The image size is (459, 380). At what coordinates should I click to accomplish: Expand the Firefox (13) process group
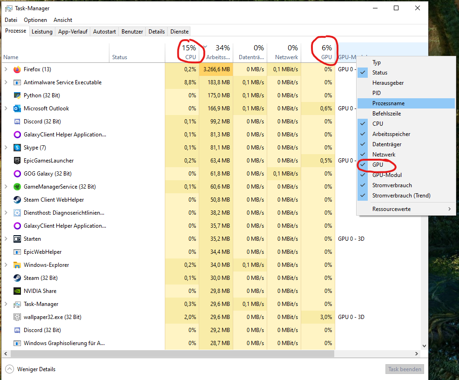(x=6, y=69)
